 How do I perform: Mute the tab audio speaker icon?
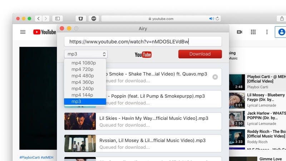(211, 19)
